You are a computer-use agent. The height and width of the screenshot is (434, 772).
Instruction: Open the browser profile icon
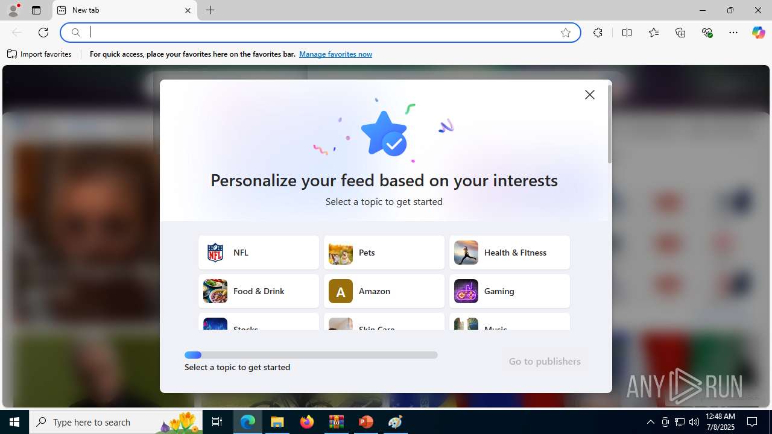coord(13,10)
